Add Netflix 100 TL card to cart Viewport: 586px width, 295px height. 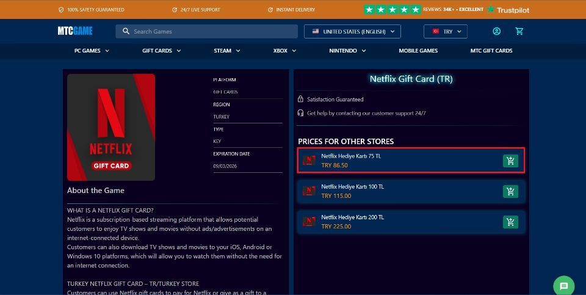pyautogui.click(x=510, y=191)
